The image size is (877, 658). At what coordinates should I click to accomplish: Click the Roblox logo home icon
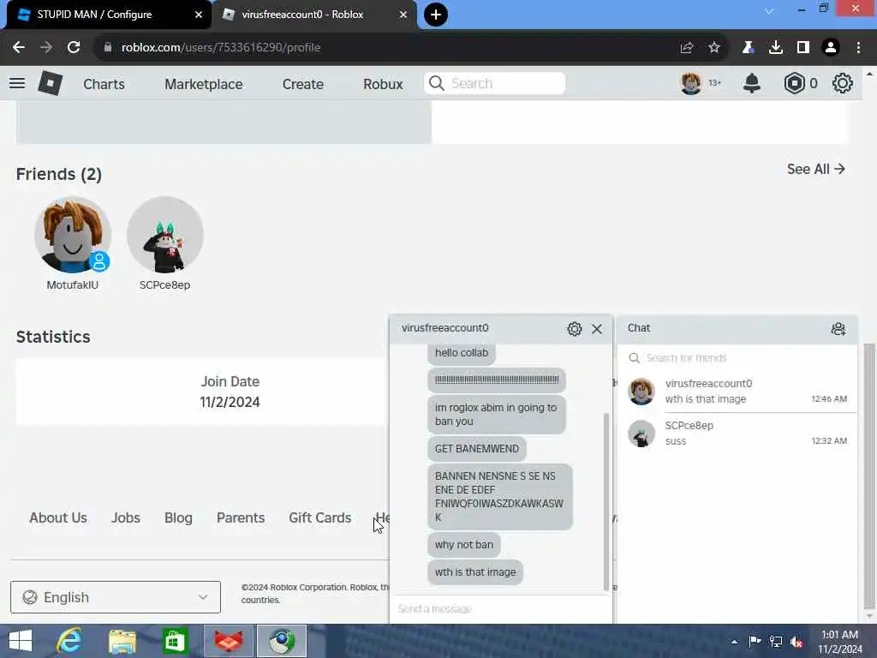pos(50,83)
